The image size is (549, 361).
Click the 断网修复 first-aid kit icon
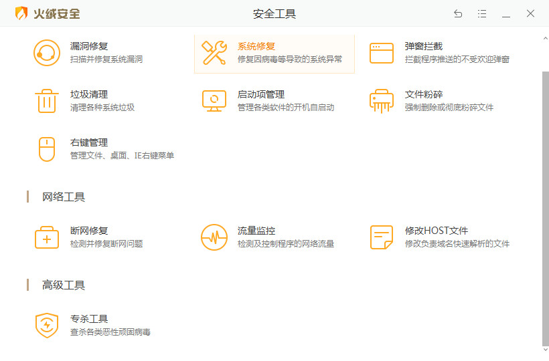pyautogui.click(x=47, y=237)
